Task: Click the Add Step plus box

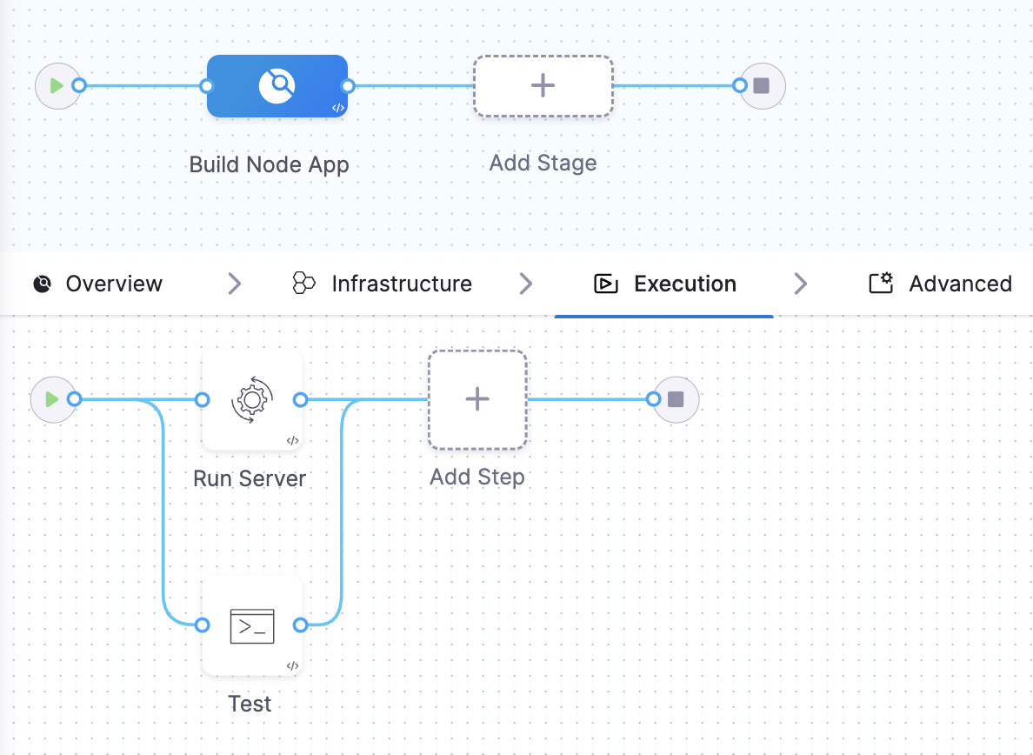Action: click(477, 400)
